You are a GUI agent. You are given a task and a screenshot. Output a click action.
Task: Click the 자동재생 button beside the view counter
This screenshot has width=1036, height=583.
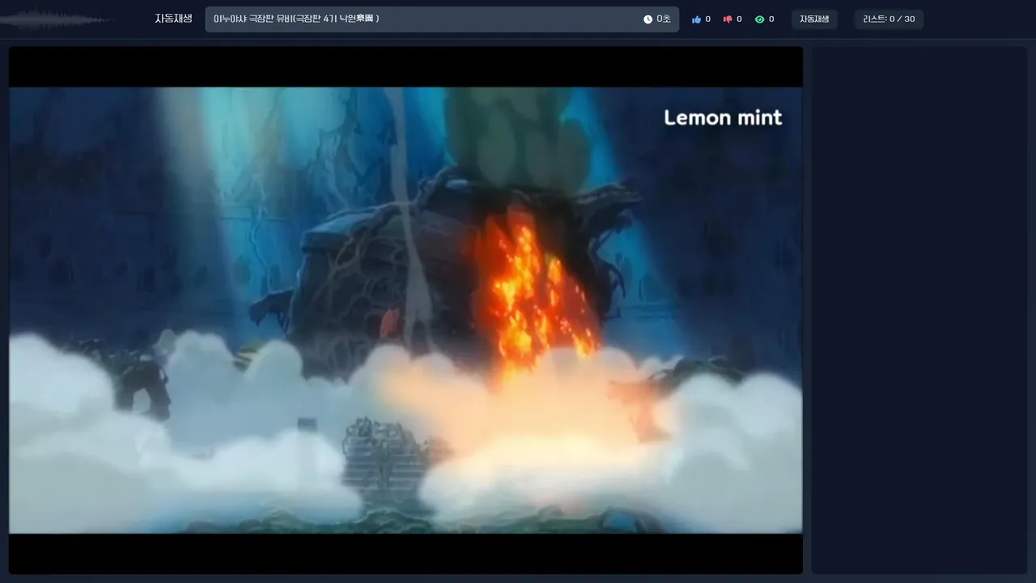tap(814, 19)
